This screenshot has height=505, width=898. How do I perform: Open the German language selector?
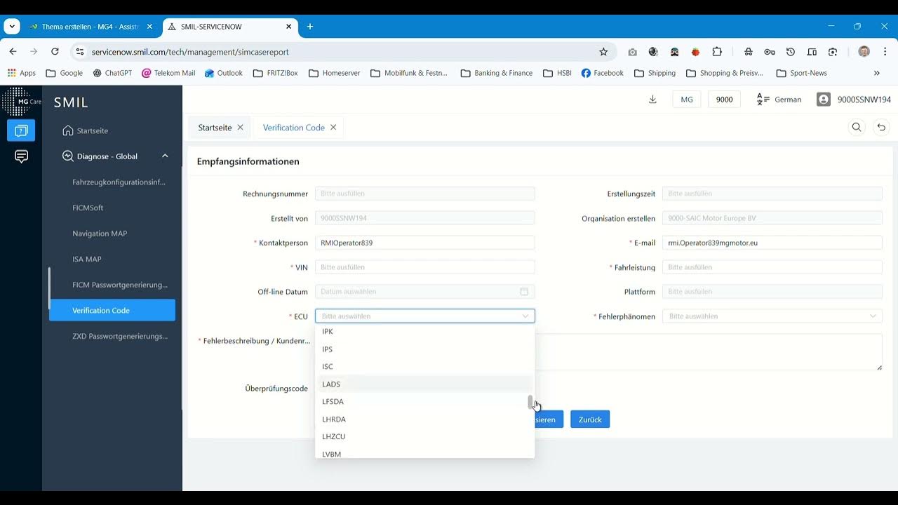(x=779, y=100)
